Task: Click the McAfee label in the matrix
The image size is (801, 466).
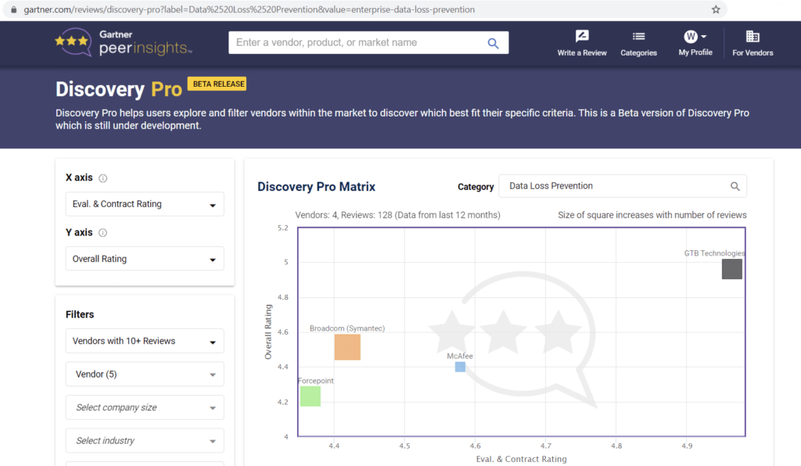Action: [x=460, y=356]
